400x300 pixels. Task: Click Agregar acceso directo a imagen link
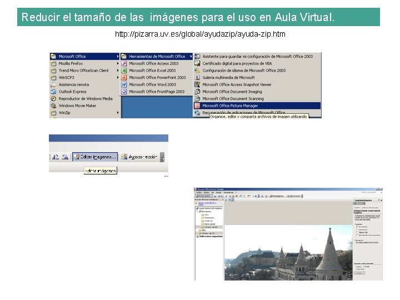(x=207, y=204)
